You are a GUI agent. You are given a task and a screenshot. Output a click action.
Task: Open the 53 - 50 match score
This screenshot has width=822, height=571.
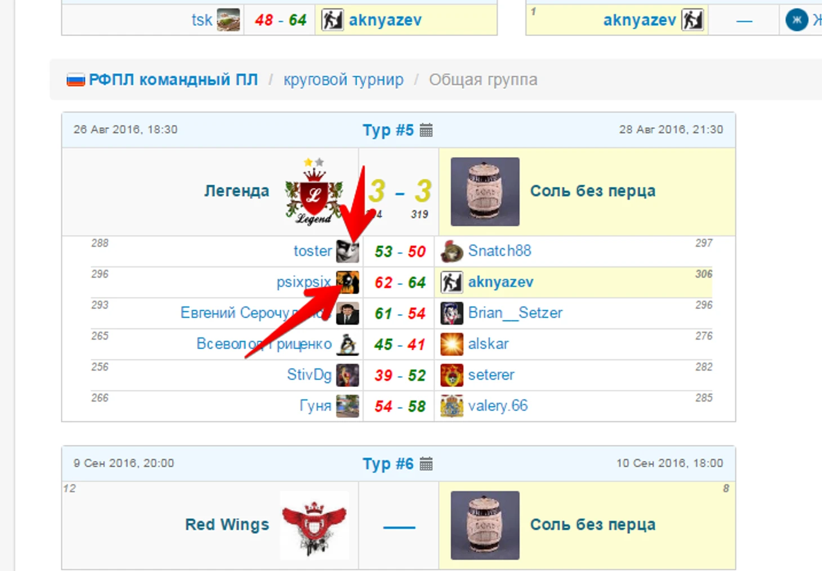pos(400,252)
